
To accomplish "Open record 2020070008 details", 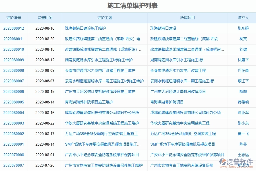I will (x=13, y=155).
